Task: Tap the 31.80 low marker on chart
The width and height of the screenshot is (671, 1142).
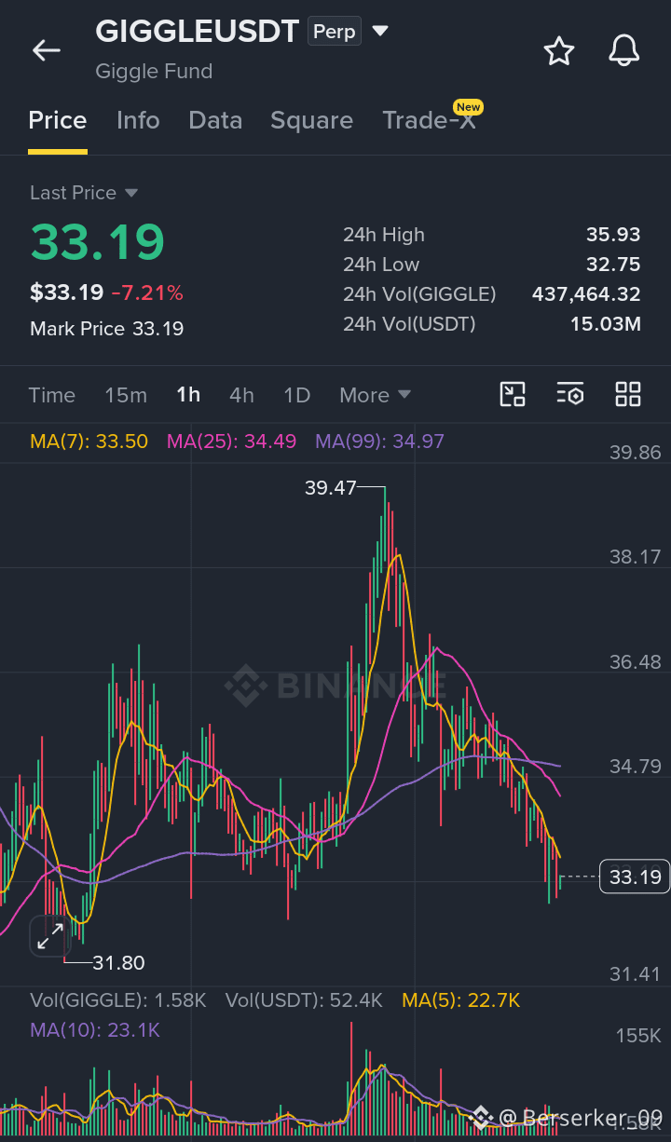Action: [118, 962]
